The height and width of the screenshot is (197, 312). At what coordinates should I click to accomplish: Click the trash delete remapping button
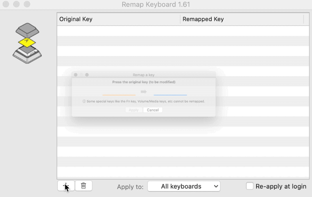tap(84, 186)
